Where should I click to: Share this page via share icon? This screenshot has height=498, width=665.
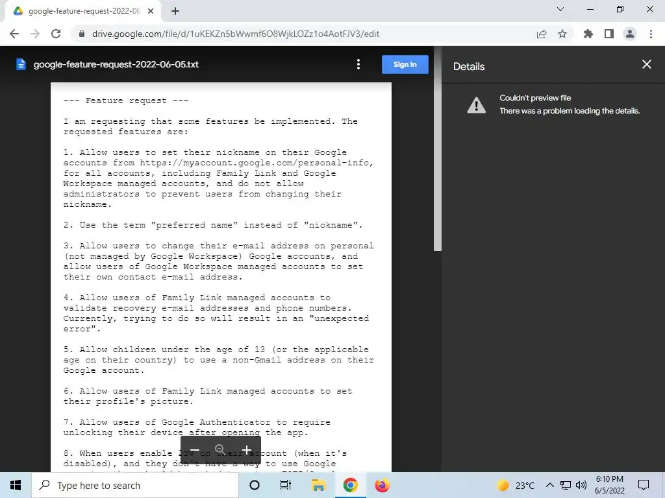point(542,34)
